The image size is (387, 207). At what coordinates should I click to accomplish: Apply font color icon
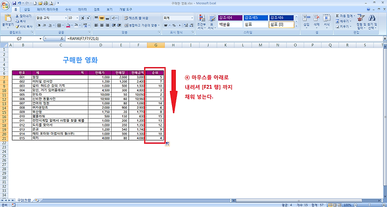coord(76,25)
